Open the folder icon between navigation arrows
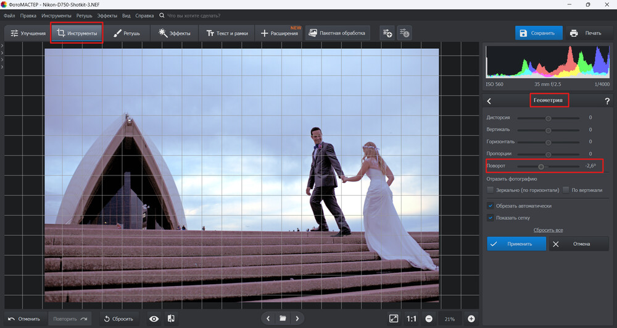617x328 pixels. (x=283, y=319)
